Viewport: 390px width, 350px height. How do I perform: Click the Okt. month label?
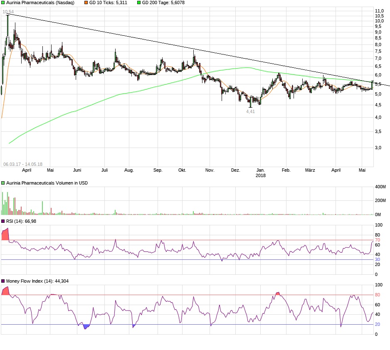[183, 170]
